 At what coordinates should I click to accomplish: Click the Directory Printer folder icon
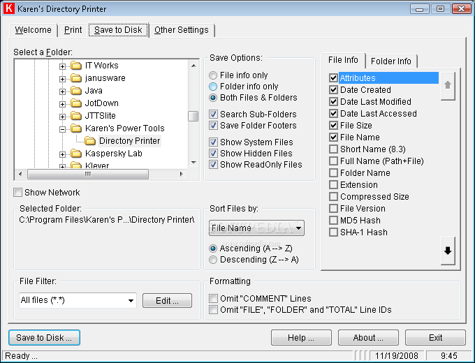(x=90, y=141)
